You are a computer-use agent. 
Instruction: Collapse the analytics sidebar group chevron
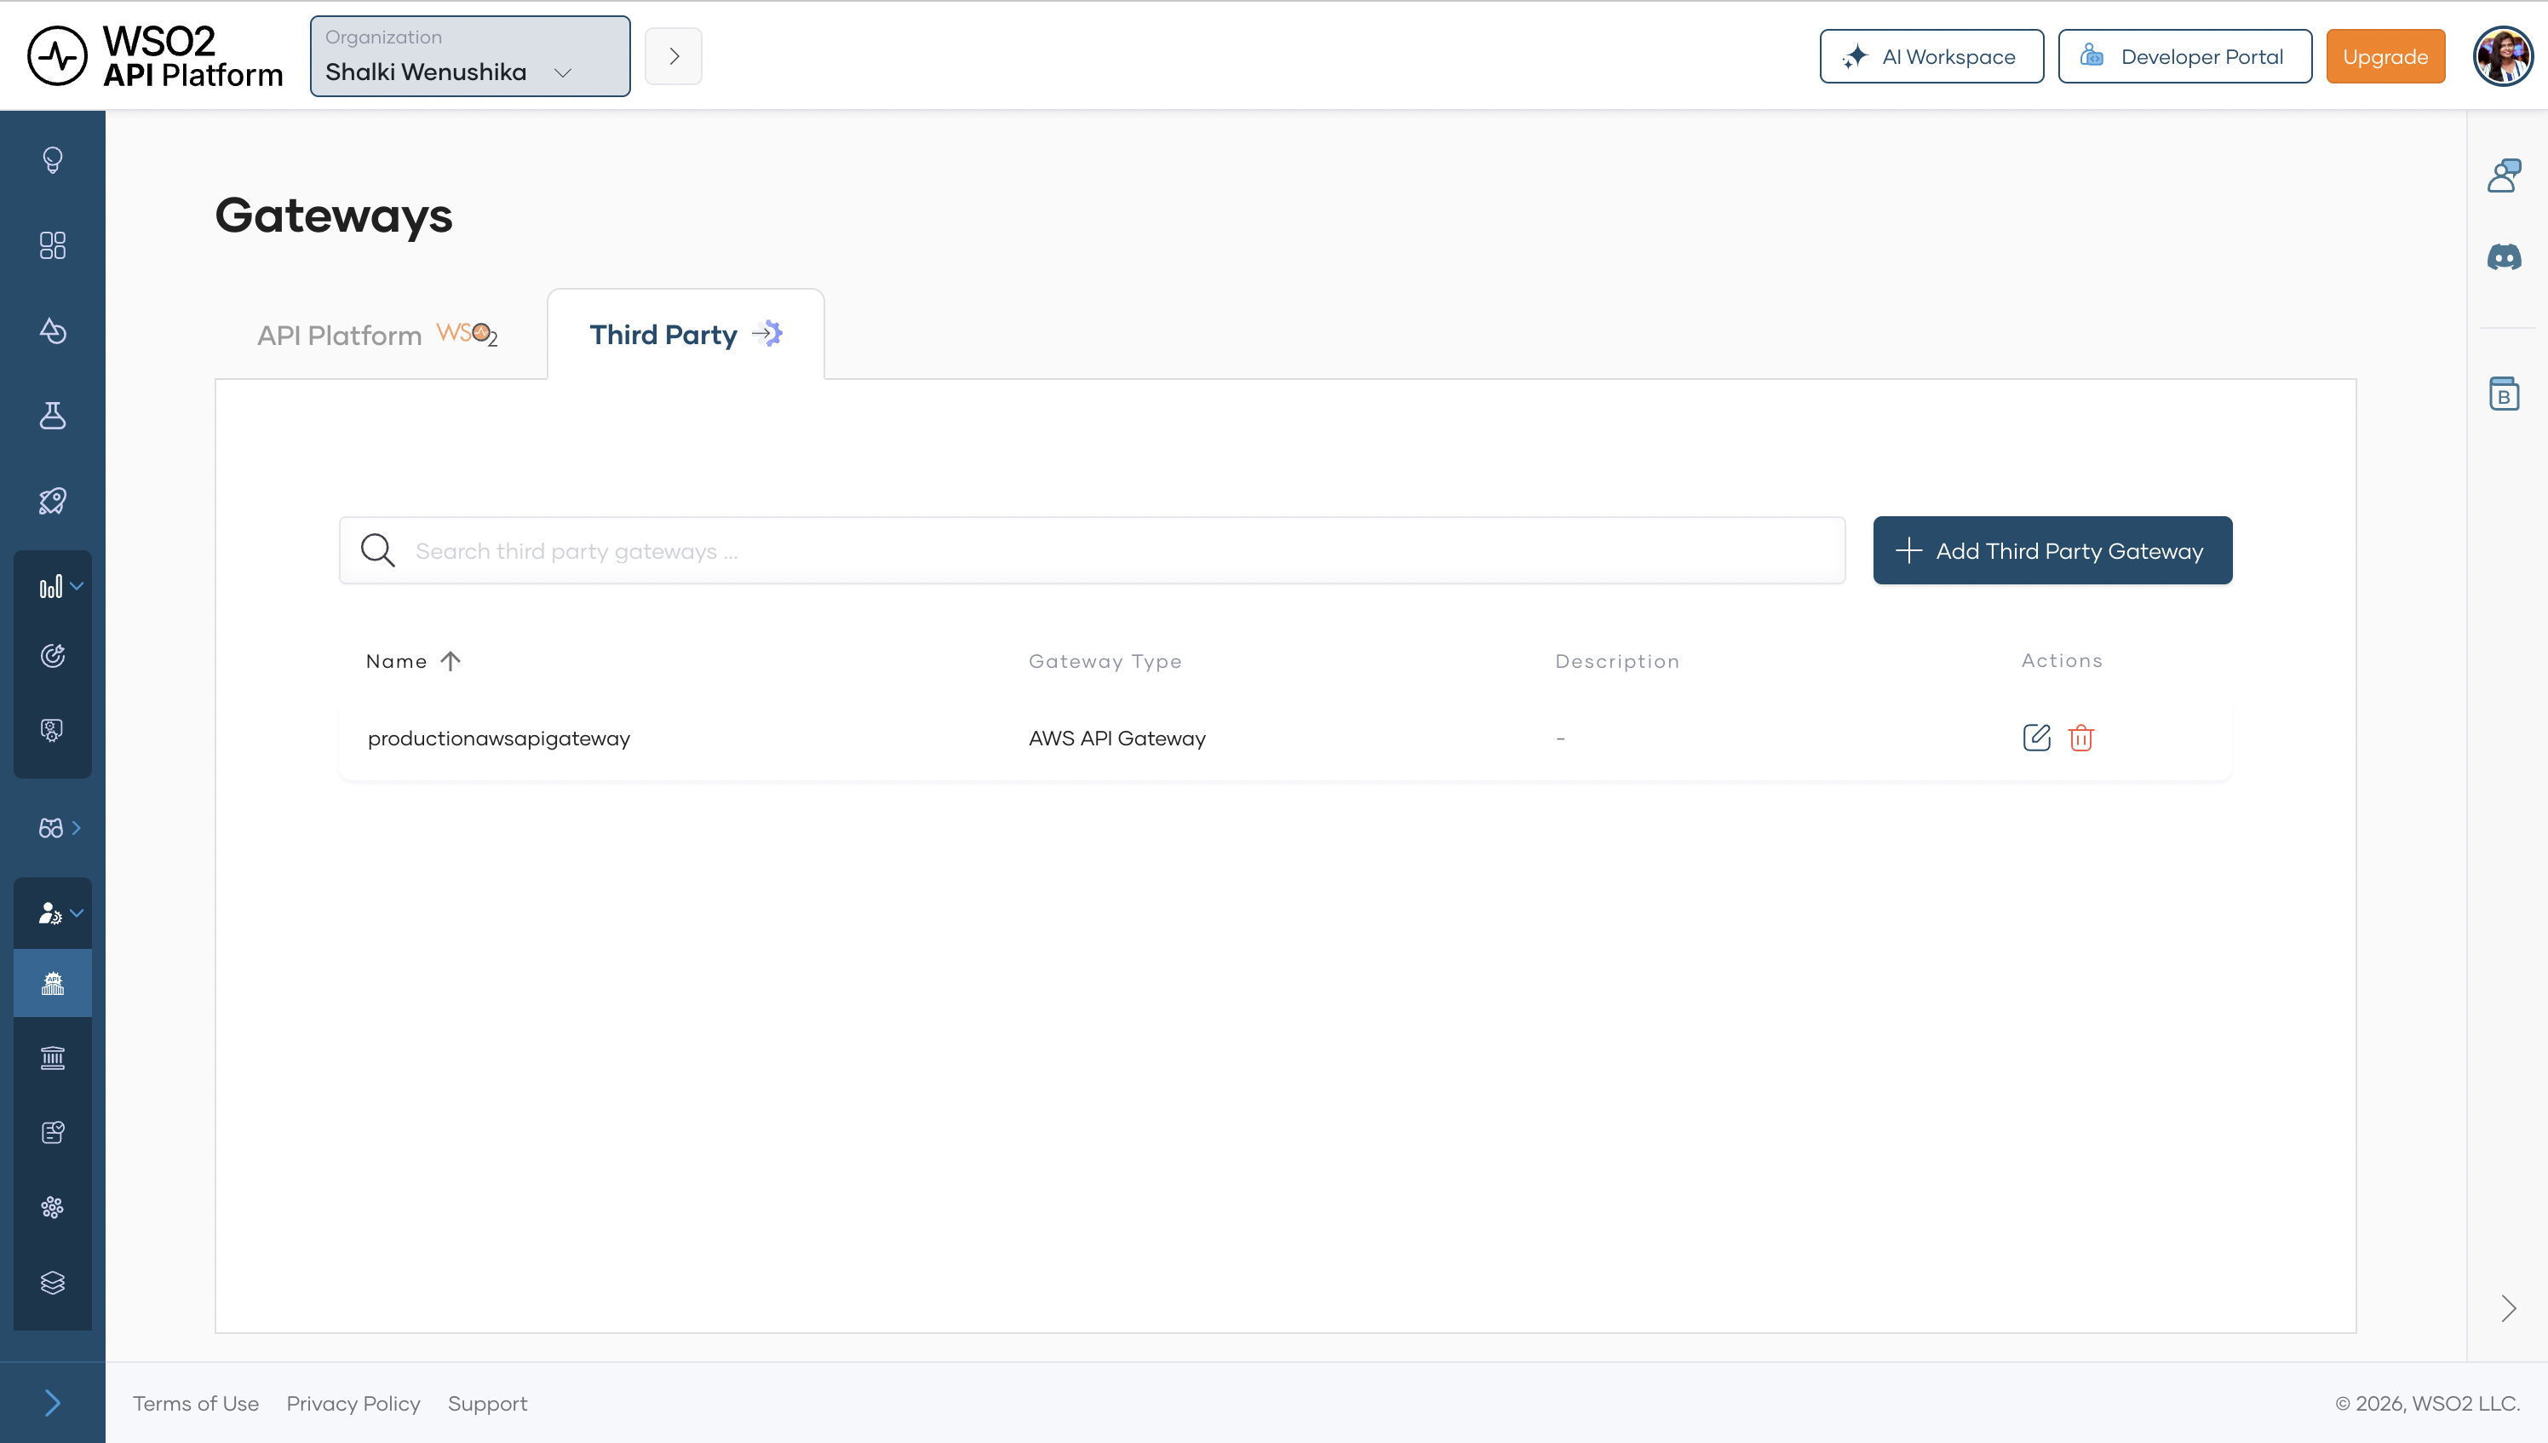[77, 586]
